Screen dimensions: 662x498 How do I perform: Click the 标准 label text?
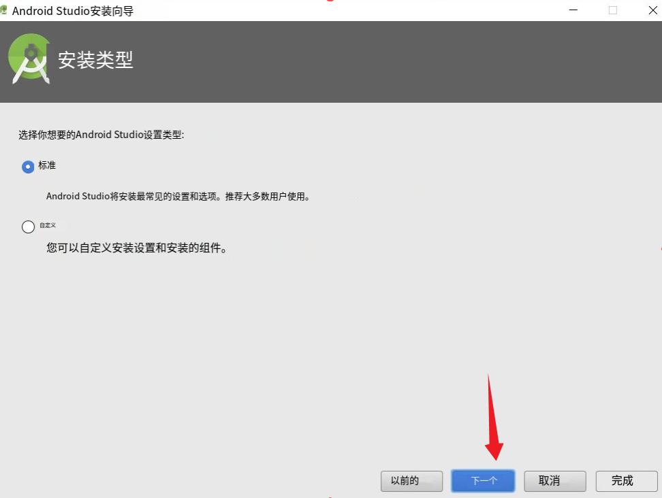click(47, 165)
